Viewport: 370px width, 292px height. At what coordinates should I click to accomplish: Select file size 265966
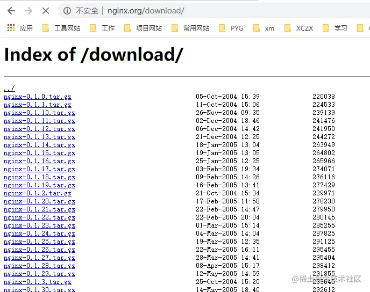pyautogui.click(x=324, y=161)
